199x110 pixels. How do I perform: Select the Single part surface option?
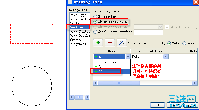[95, 32]
